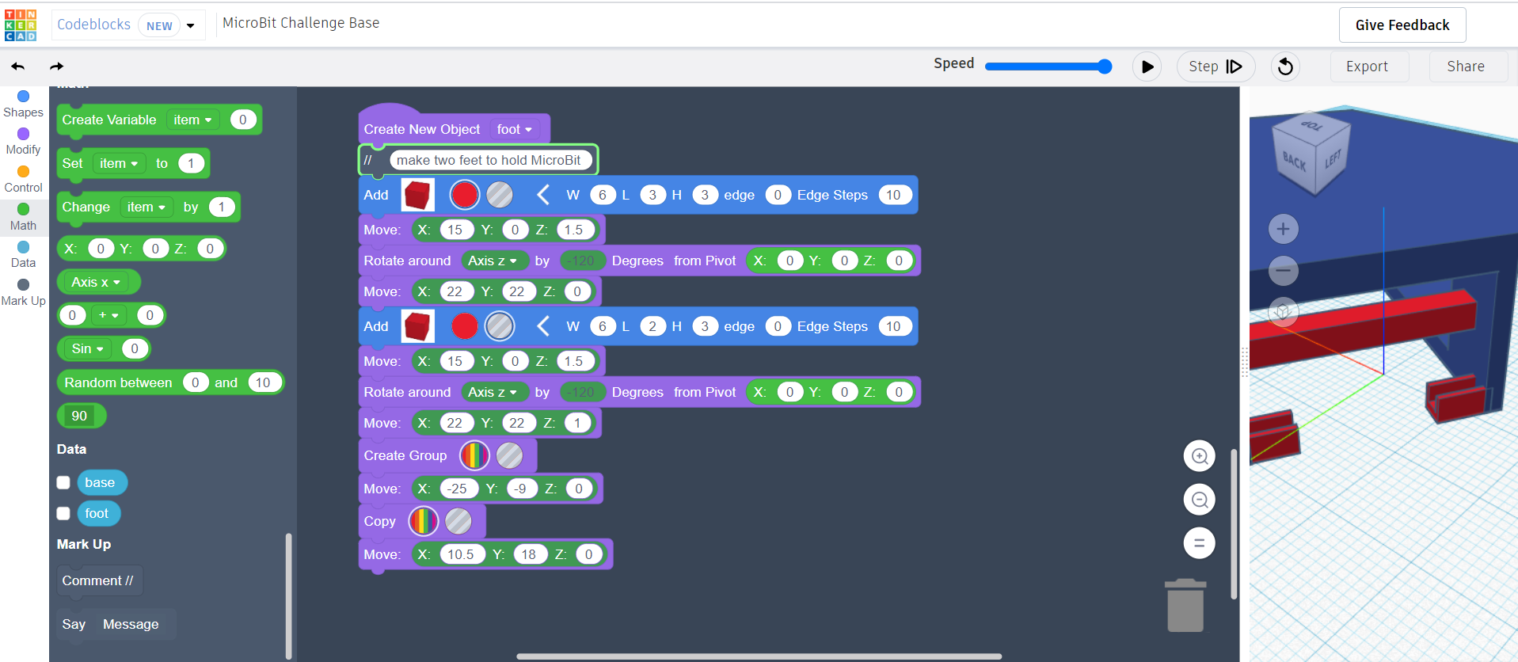Click the base data variable block
The height and width of the screenshot is (662, 1518).
[x=101, y=482]
